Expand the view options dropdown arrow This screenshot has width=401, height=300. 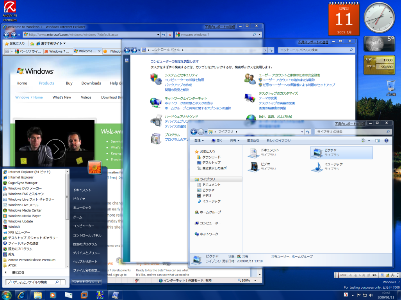coord(369,140)
